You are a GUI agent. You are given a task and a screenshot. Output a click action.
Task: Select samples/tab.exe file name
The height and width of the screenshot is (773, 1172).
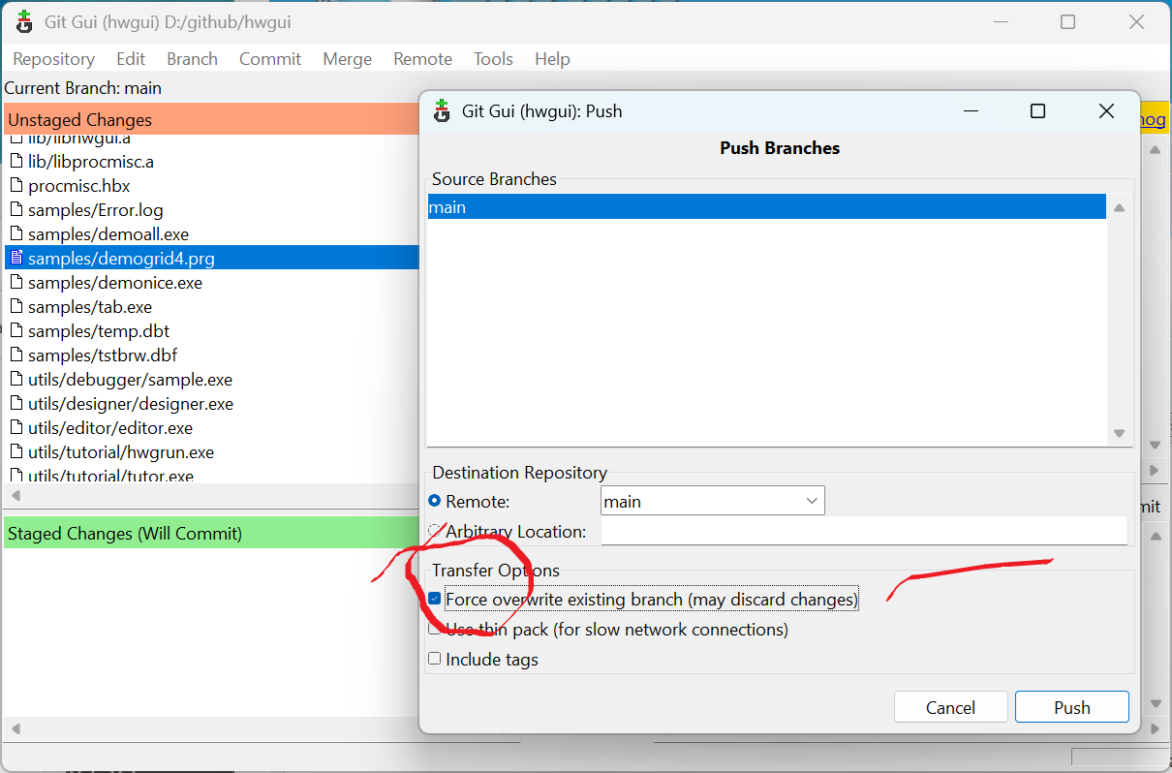[x=90, y=307]
